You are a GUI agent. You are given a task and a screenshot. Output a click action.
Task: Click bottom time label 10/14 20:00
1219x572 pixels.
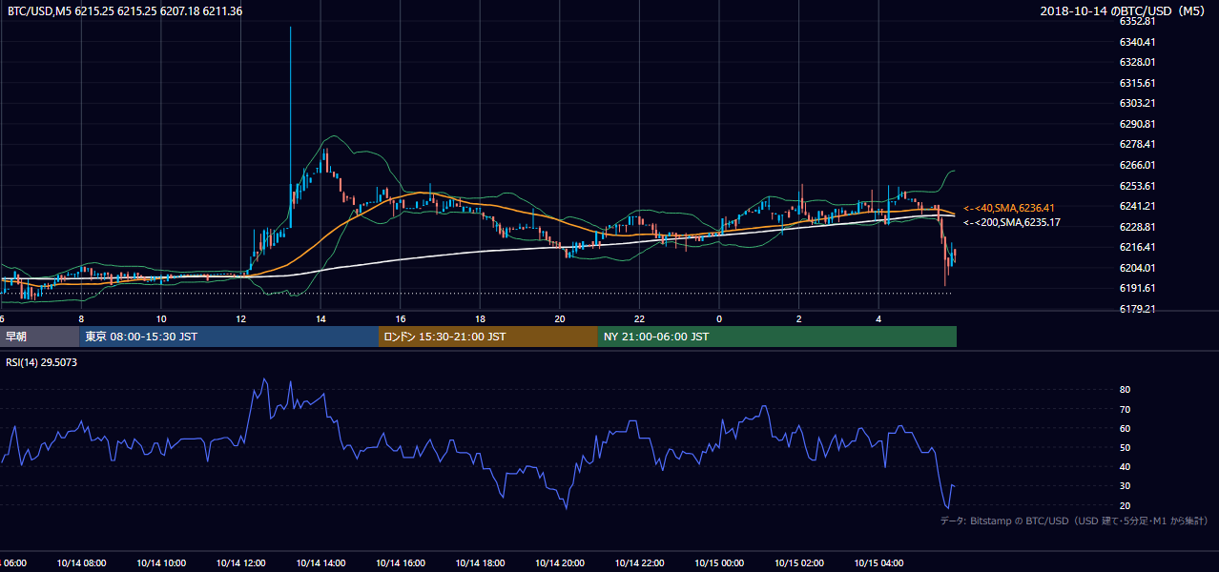[x=560, y=563]
